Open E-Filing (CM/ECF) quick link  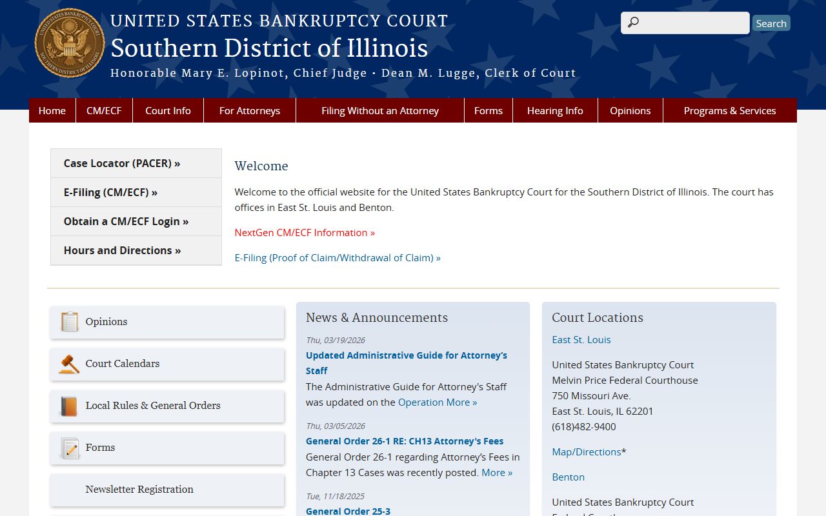pyautogui.click(x=136, y=192)
